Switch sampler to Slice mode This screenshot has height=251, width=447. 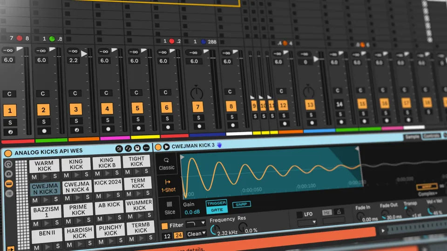(x=169, y=208)
